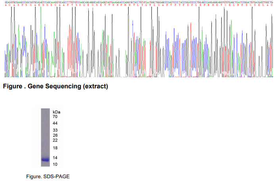Click the word "(extract)" in the caption
277x181 pixels.
94,86
